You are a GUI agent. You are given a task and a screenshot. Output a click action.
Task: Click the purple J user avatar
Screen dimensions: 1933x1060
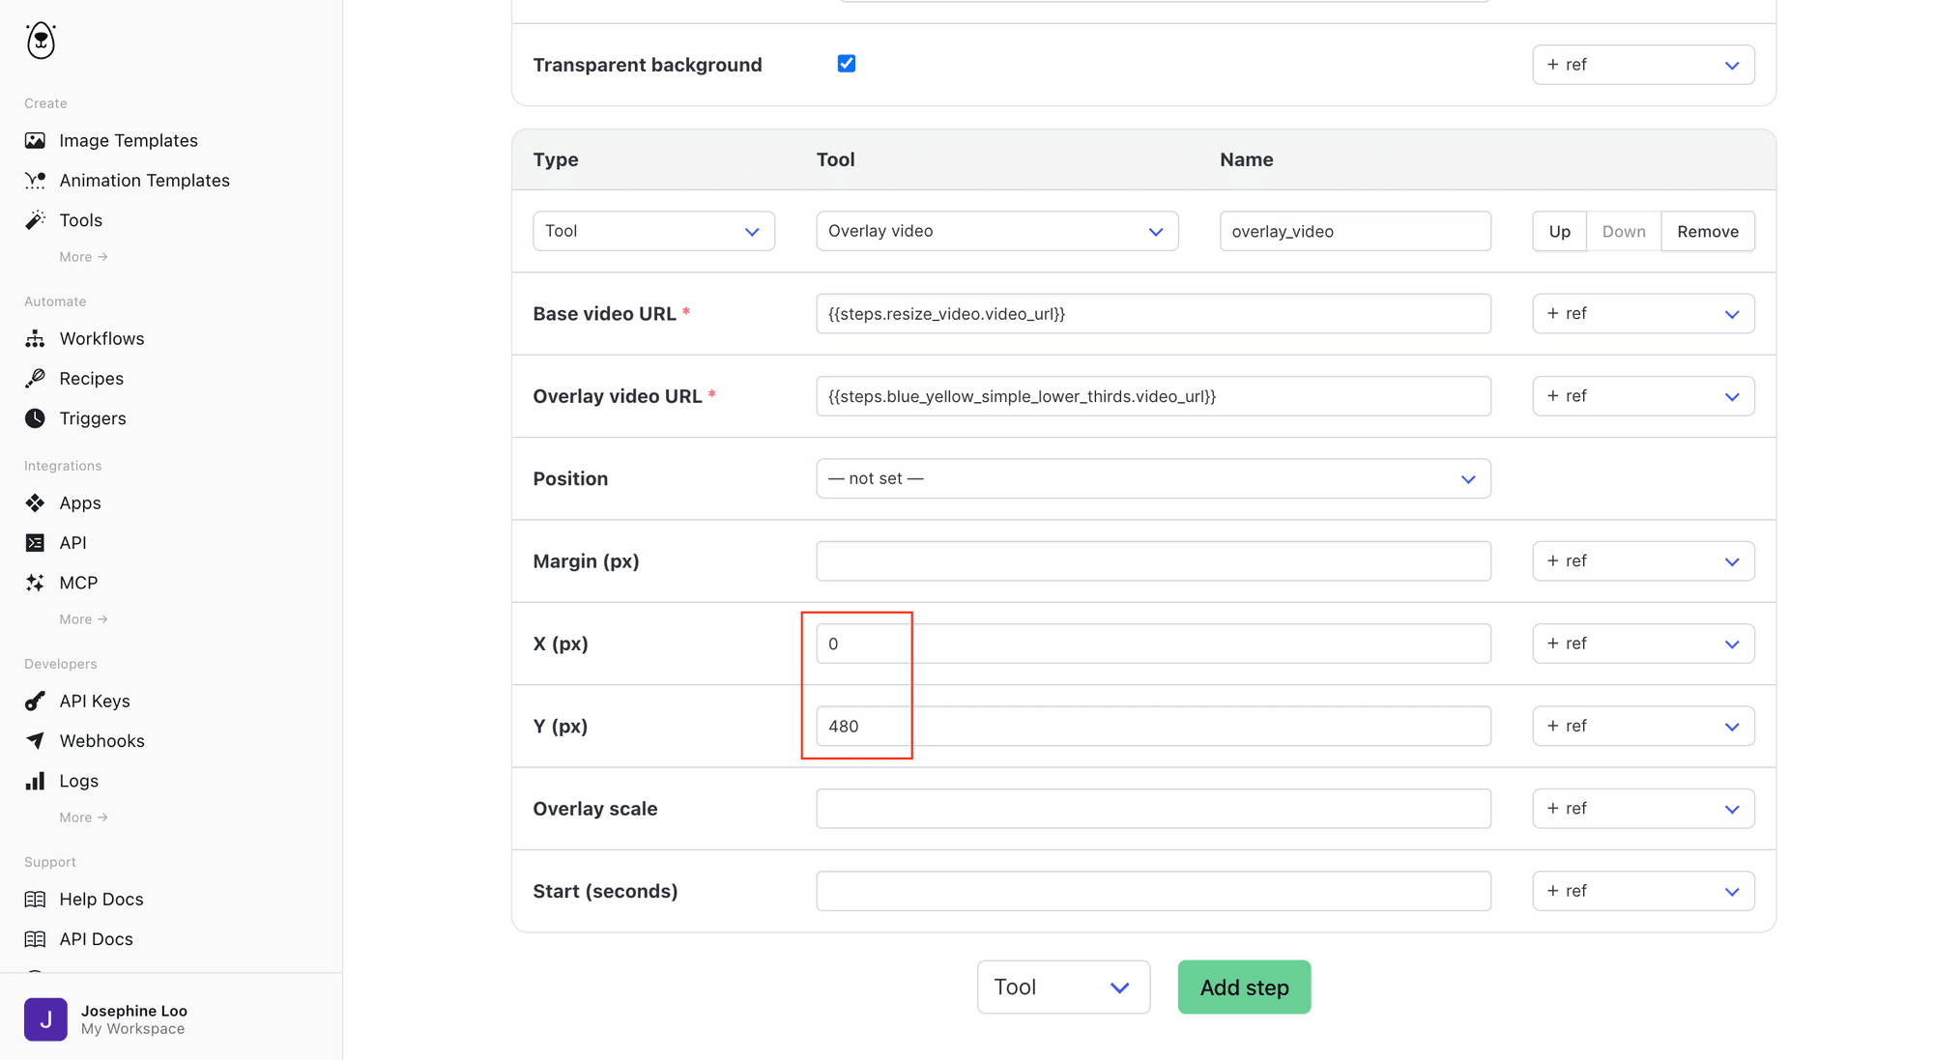coord(45,1019)
